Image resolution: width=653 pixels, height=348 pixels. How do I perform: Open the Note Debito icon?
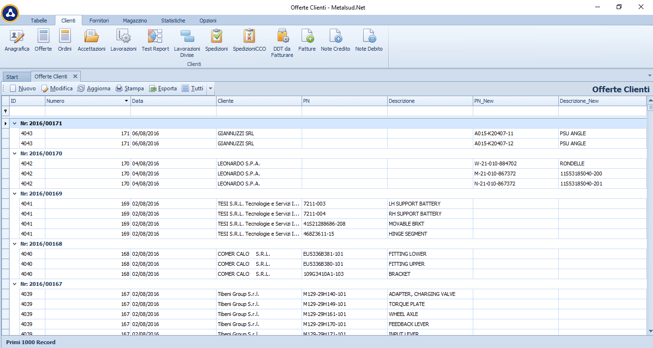(x=369, y=41)
